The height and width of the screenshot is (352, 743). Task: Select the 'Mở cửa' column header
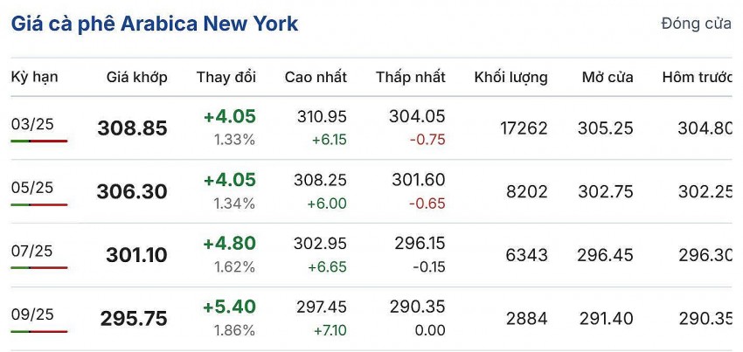pos(608,77)
